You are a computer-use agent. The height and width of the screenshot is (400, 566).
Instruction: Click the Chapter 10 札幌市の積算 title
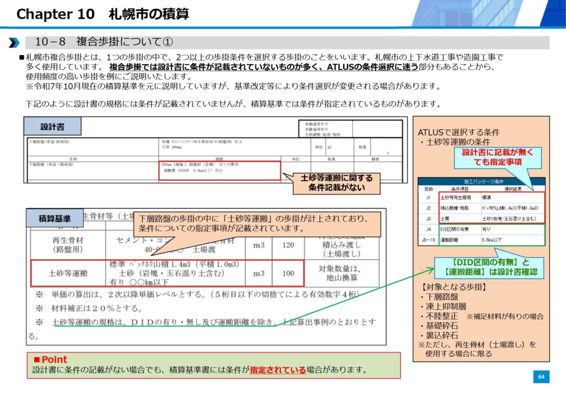[x=102, y=14]
